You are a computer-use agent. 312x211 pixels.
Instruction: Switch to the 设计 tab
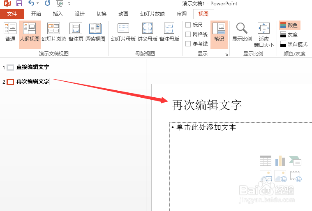click(80, 14)
